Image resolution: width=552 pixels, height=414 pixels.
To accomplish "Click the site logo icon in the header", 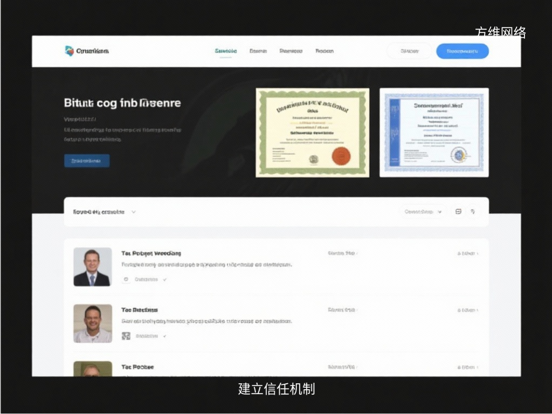I will click(x=69, y=51).
